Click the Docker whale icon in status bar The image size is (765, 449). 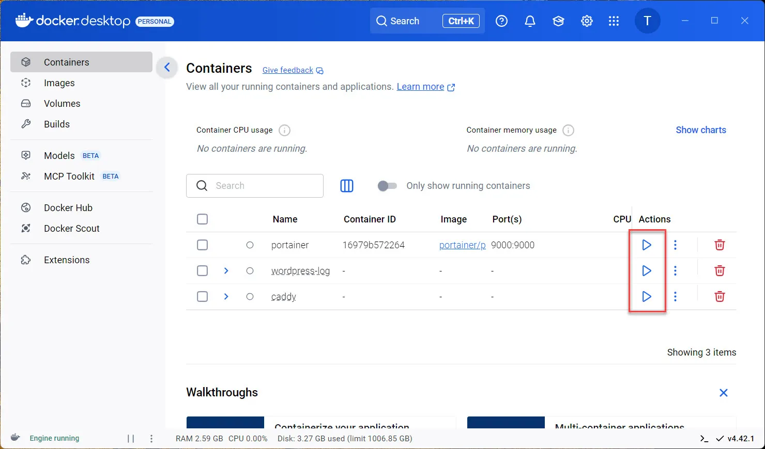[x=14, y=438]
